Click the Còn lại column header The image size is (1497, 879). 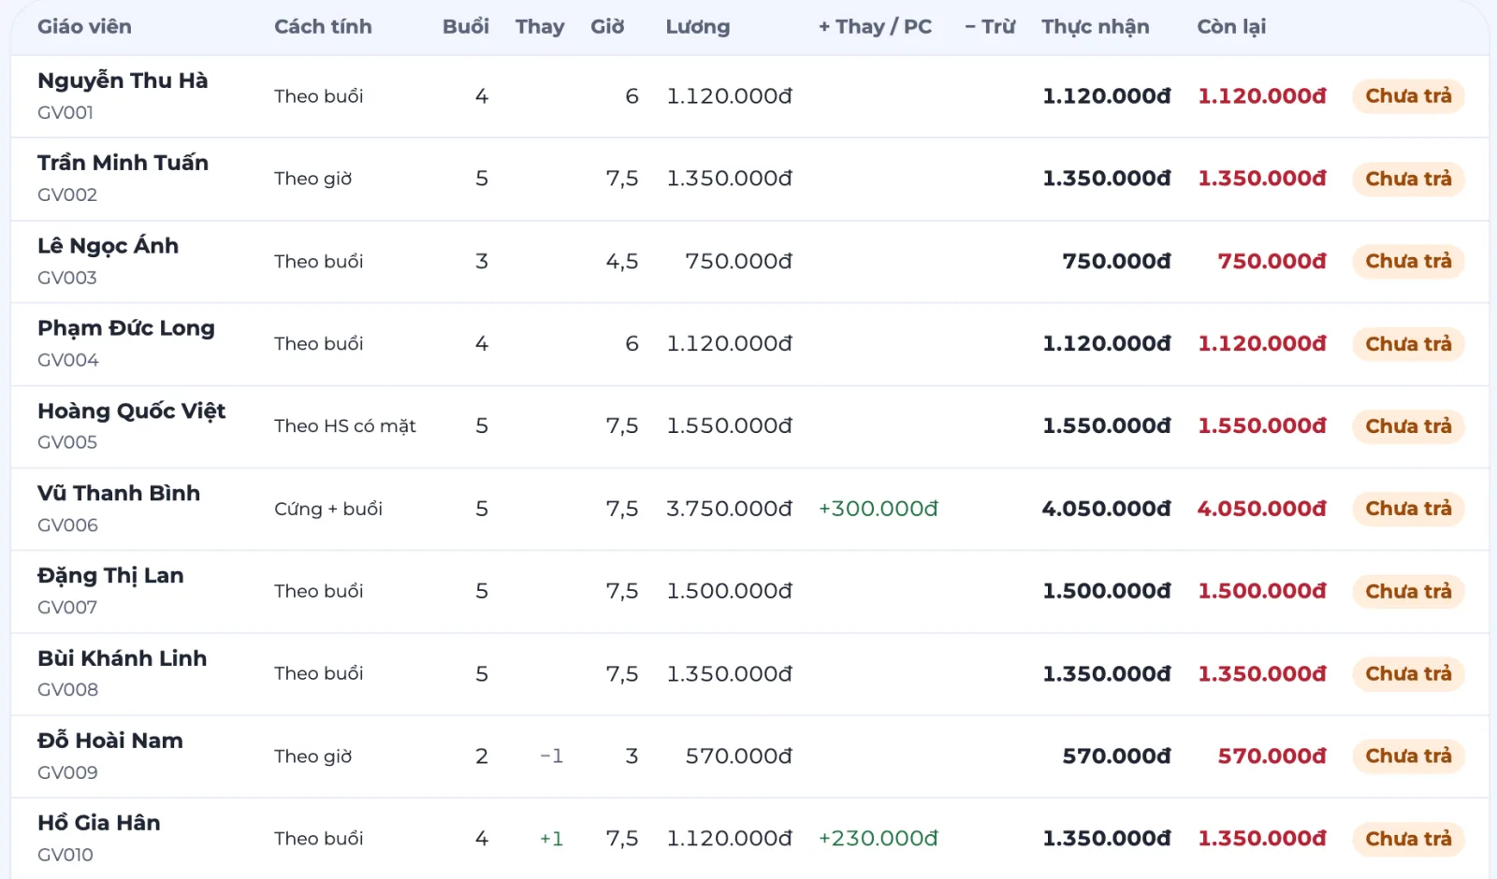click(1231, 27)
